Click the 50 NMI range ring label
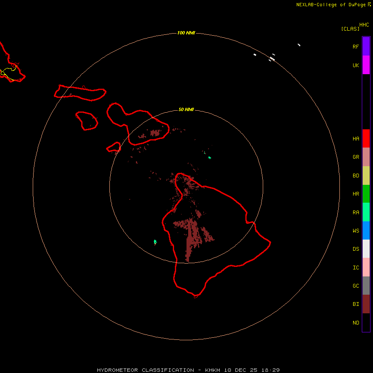The height and width of the screenshot is (373, 373). 186,109
